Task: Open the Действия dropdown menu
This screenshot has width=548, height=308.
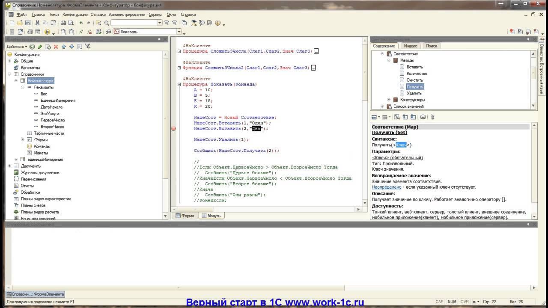Action: [x=17, y=47]
